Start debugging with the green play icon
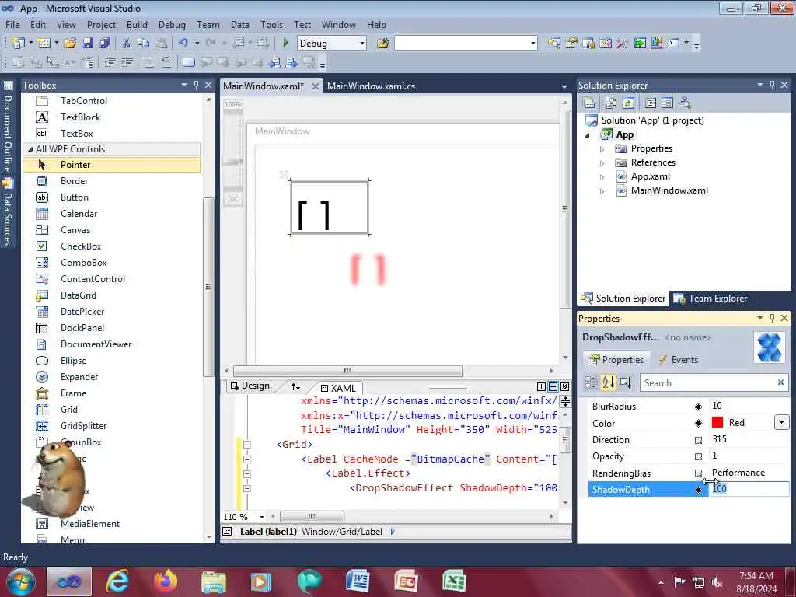Screen dimensions: 796x597 tap(285, 44)
